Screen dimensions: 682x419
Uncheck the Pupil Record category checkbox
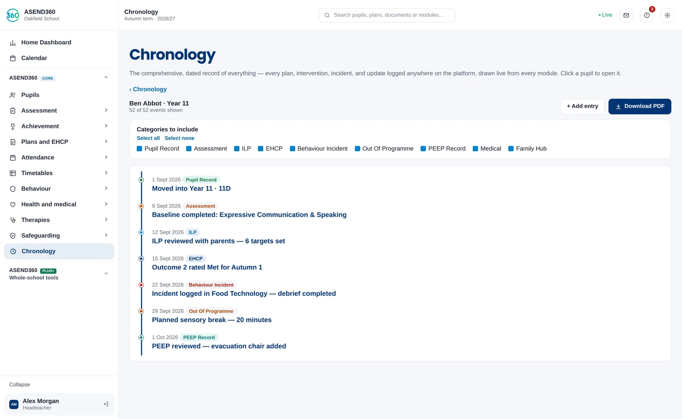click(139, 149)
